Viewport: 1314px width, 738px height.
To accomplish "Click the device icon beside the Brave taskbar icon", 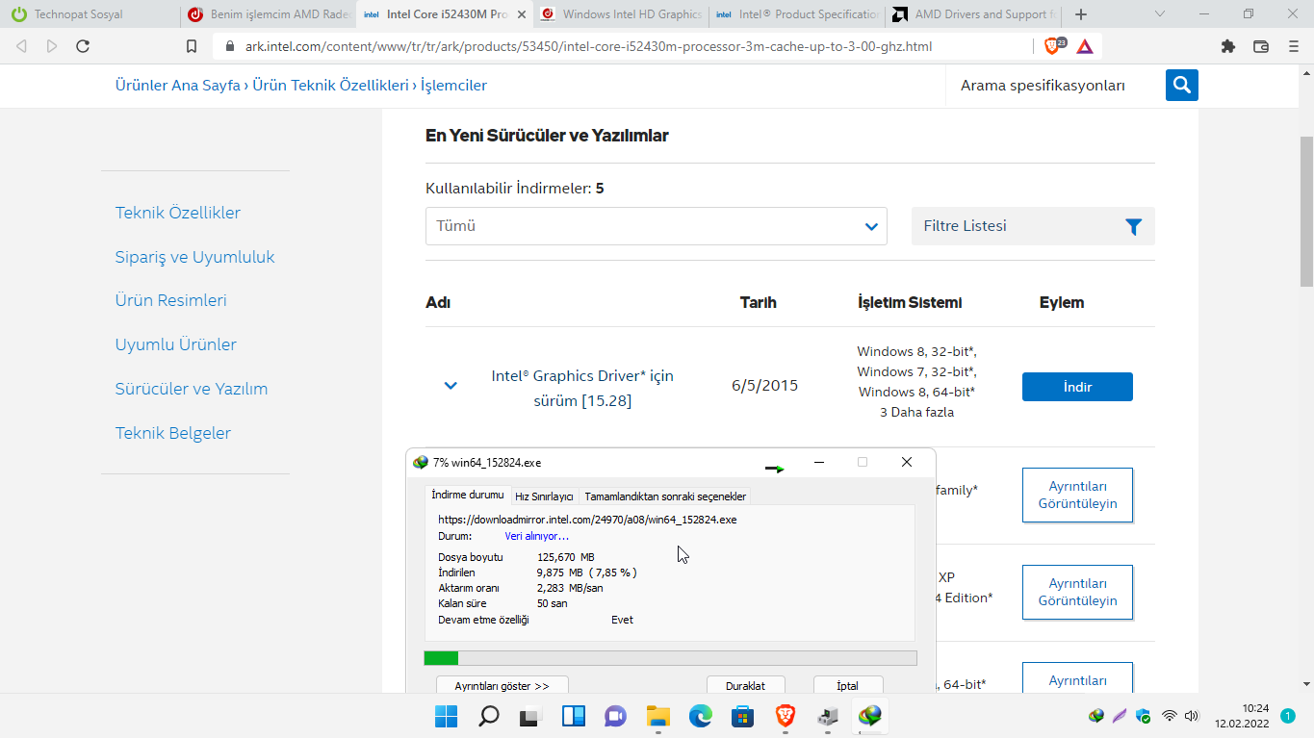I will 828,716.
